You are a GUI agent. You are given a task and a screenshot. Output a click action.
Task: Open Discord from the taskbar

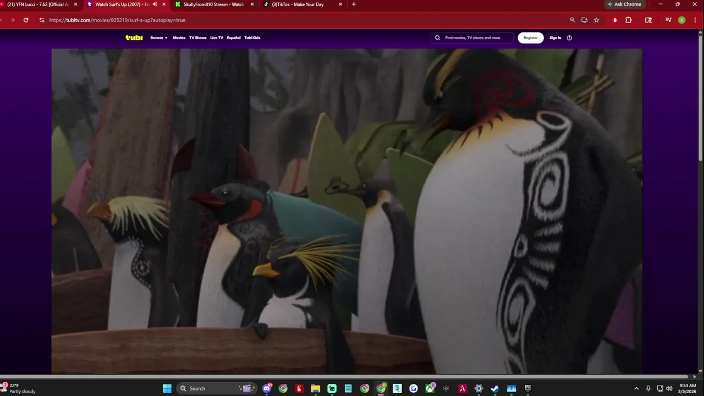click(267, 388)
